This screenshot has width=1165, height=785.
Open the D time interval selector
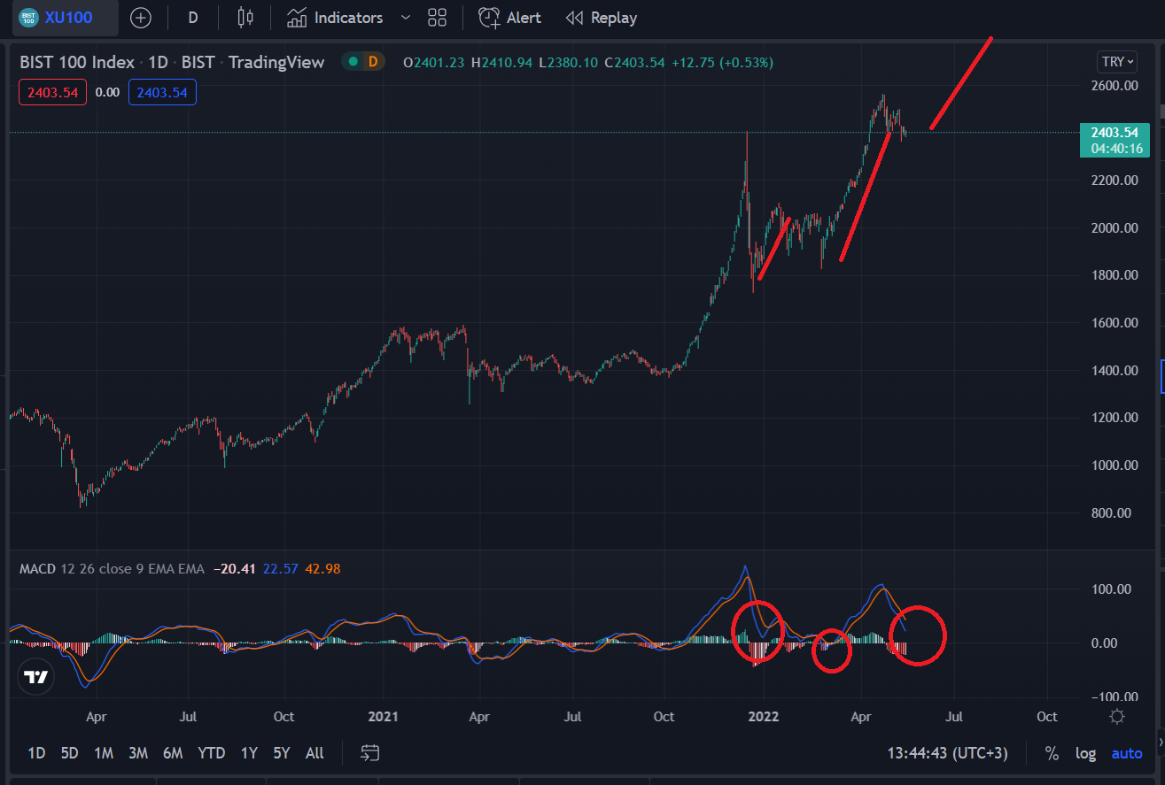pos(193,18)
